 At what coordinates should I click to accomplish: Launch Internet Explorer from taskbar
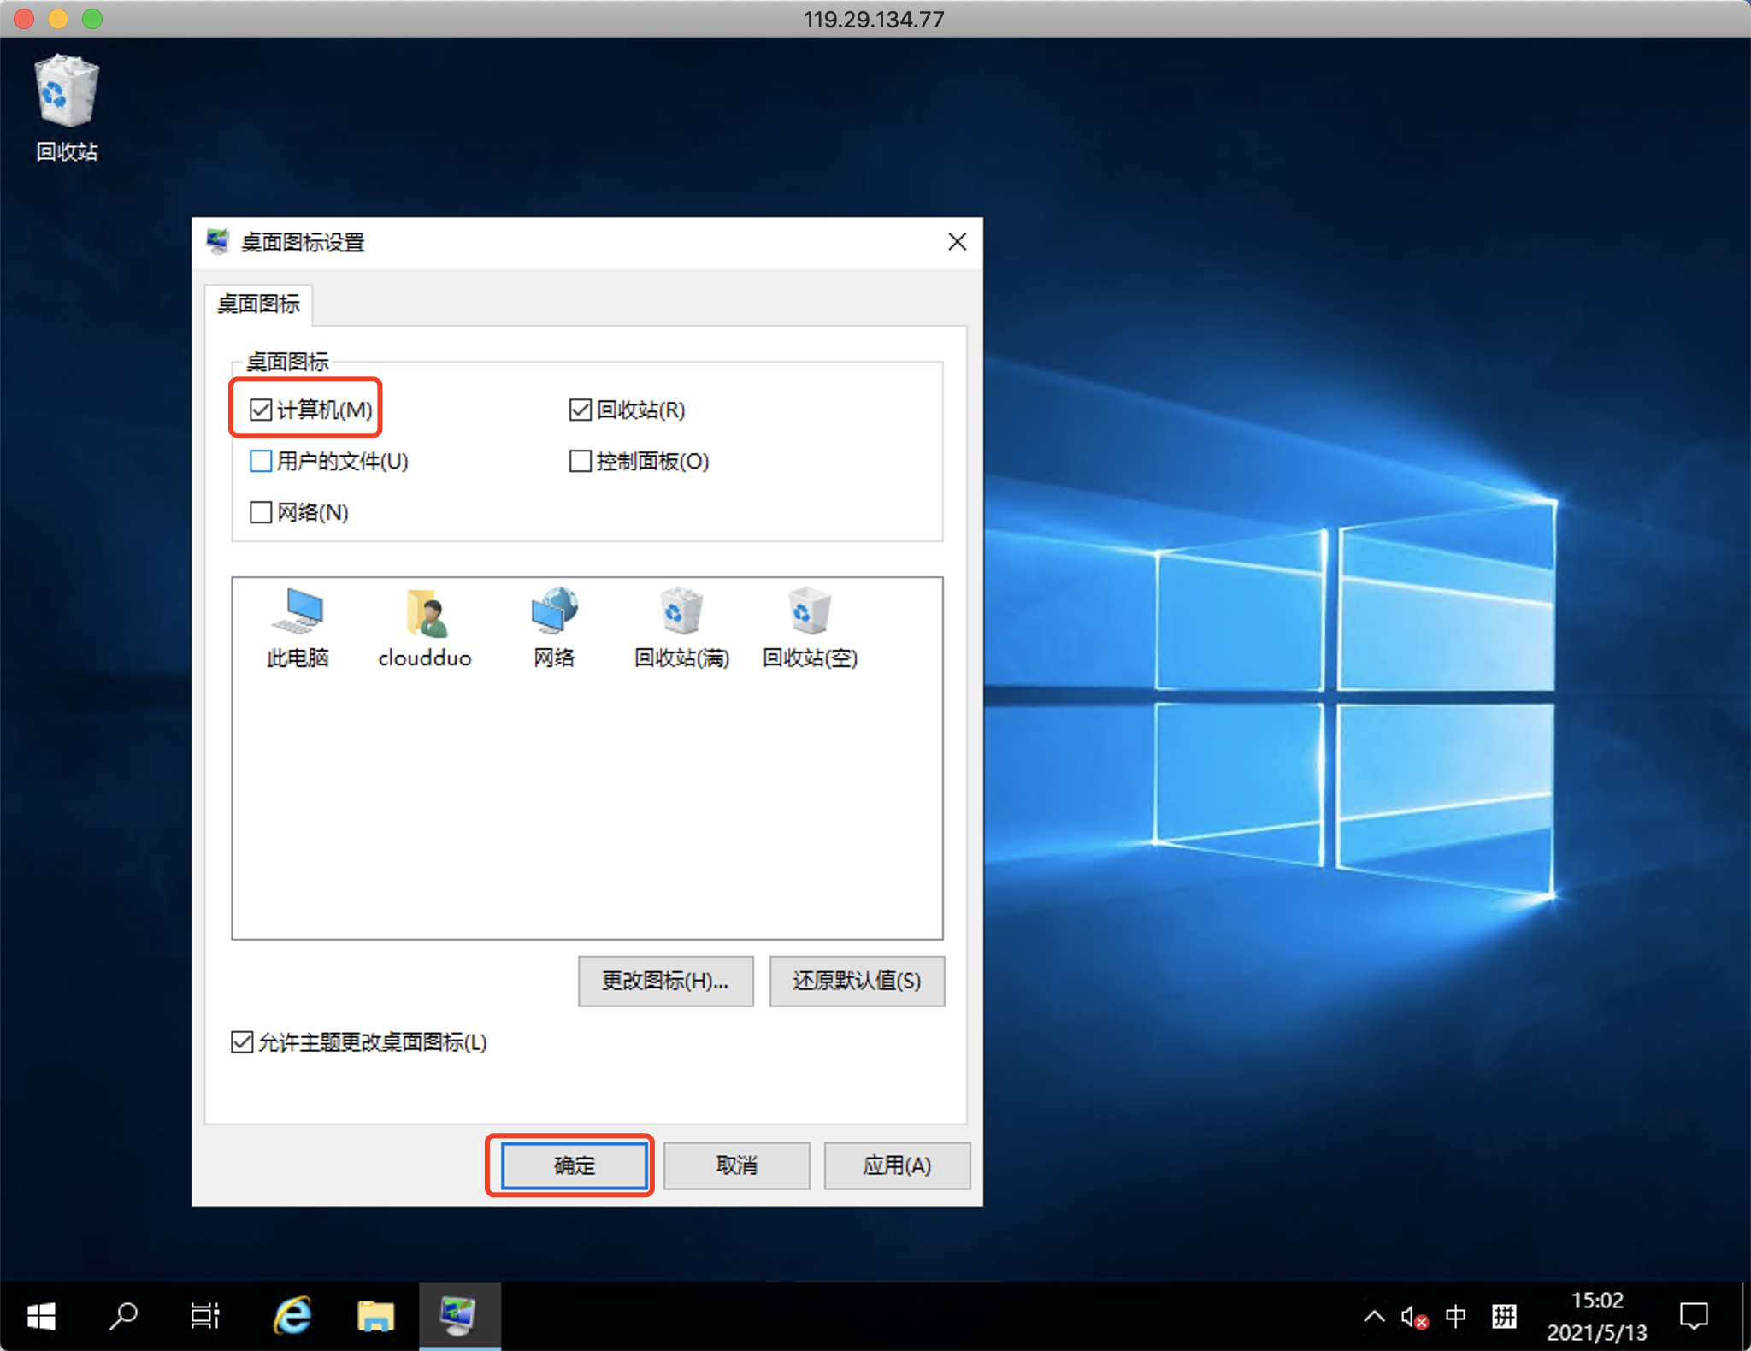click(292, 1316)
